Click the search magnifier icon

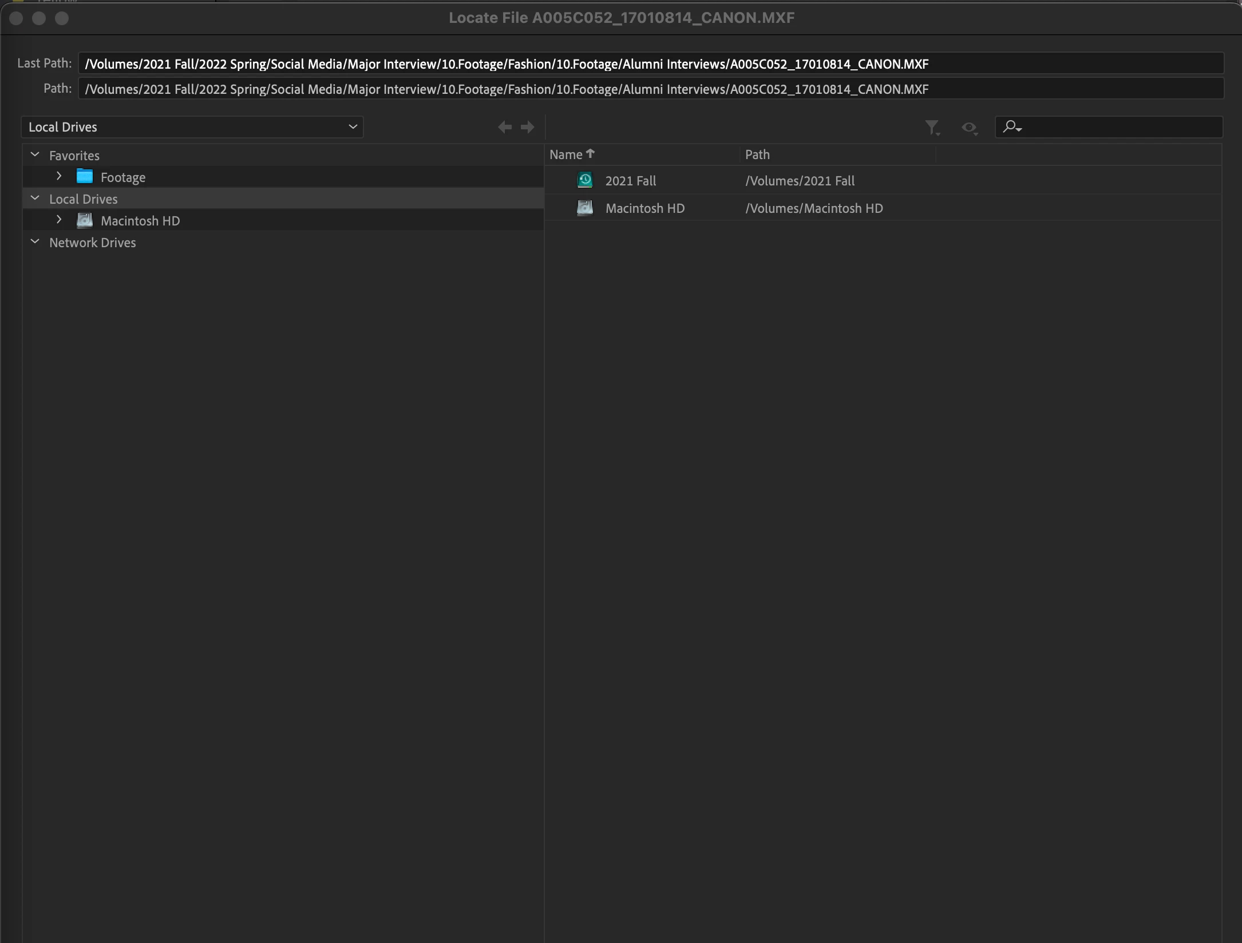tap(1011, 126)
